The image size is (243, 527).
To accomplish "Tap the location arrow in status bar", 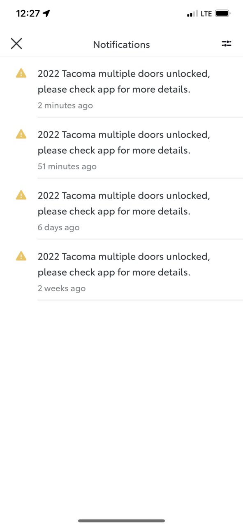I will [x=46, y=14].
